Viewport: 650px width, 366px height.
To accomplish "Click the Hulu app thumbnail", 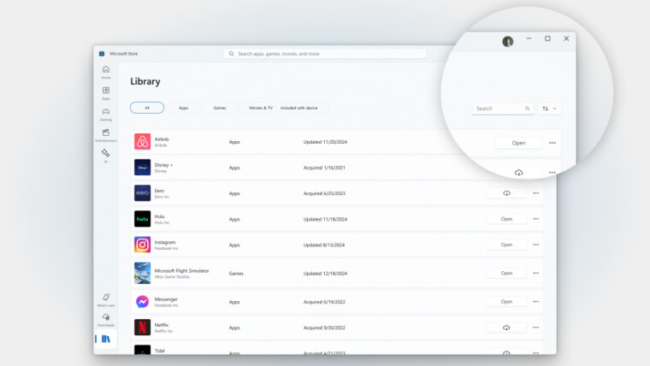I will [x=142, y=219].
